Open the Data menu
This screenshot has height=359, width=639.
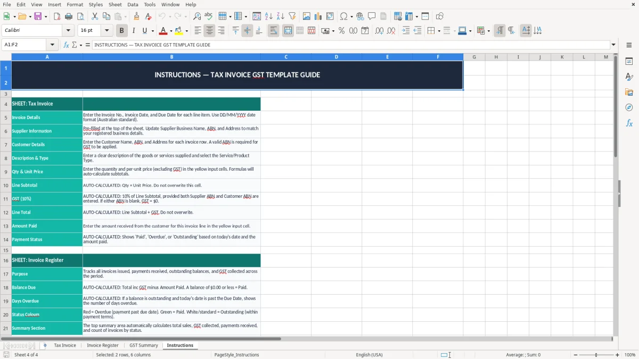(133, 4)
